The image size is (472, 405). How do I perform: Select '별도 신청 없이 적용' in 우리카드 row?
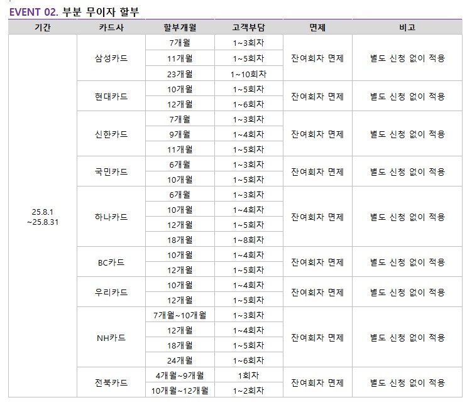point(407,292)
